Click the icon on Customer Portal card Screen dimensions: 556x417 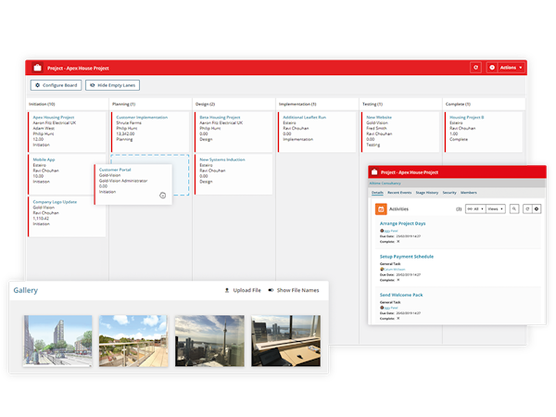click(x=162, y=196)
